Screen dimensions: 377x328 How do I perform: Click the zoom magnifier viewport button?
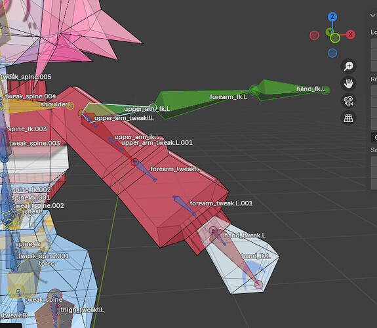(x=348, y=66)
